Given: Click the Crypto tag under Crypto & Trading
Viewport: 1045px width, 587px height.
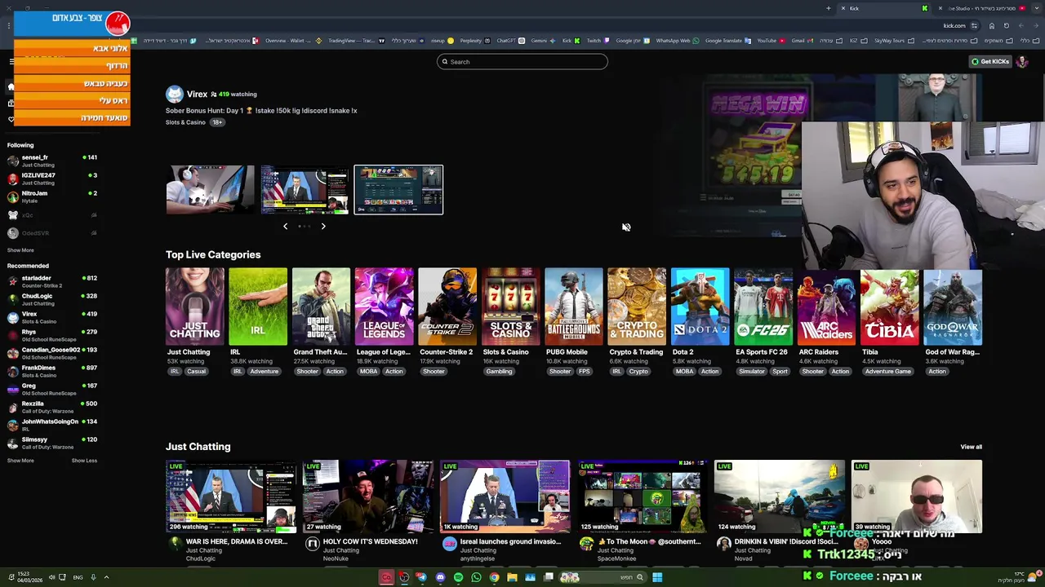Looking at the screenshot, I should [638, 372].
